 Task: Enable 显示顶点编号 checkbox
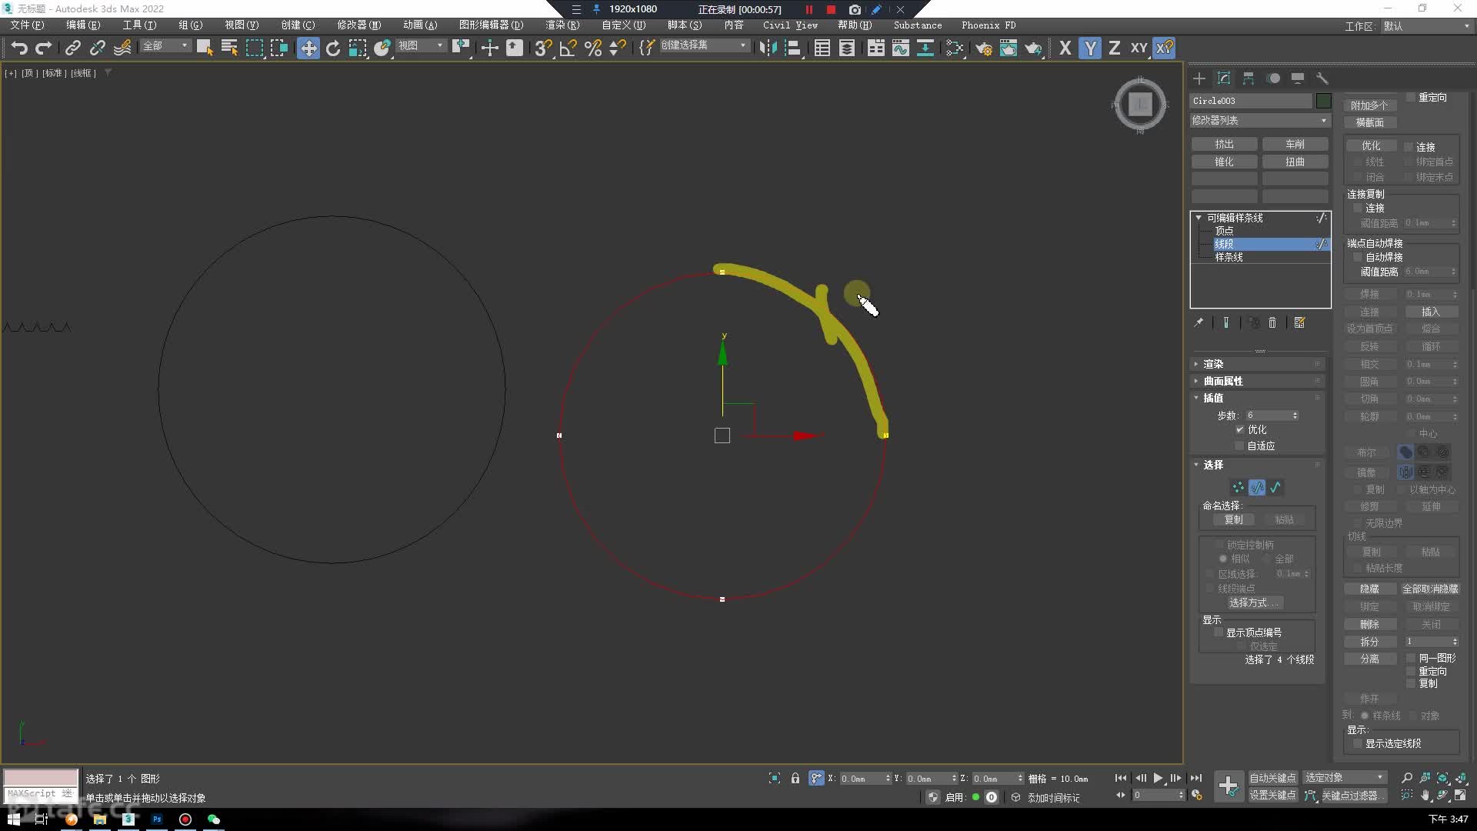point(1219,632)
